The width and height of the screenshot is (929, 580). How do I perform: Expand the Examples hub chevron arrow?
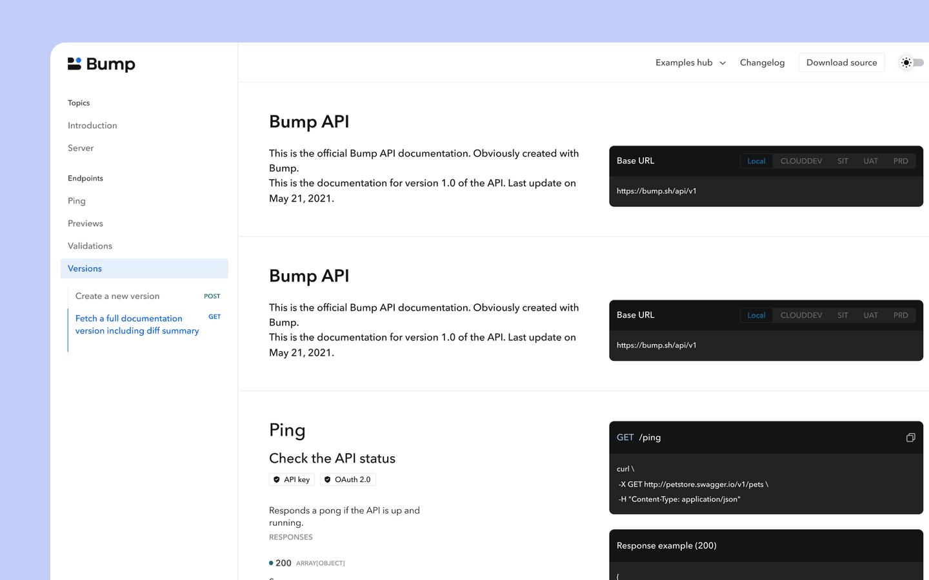point(723,63)
